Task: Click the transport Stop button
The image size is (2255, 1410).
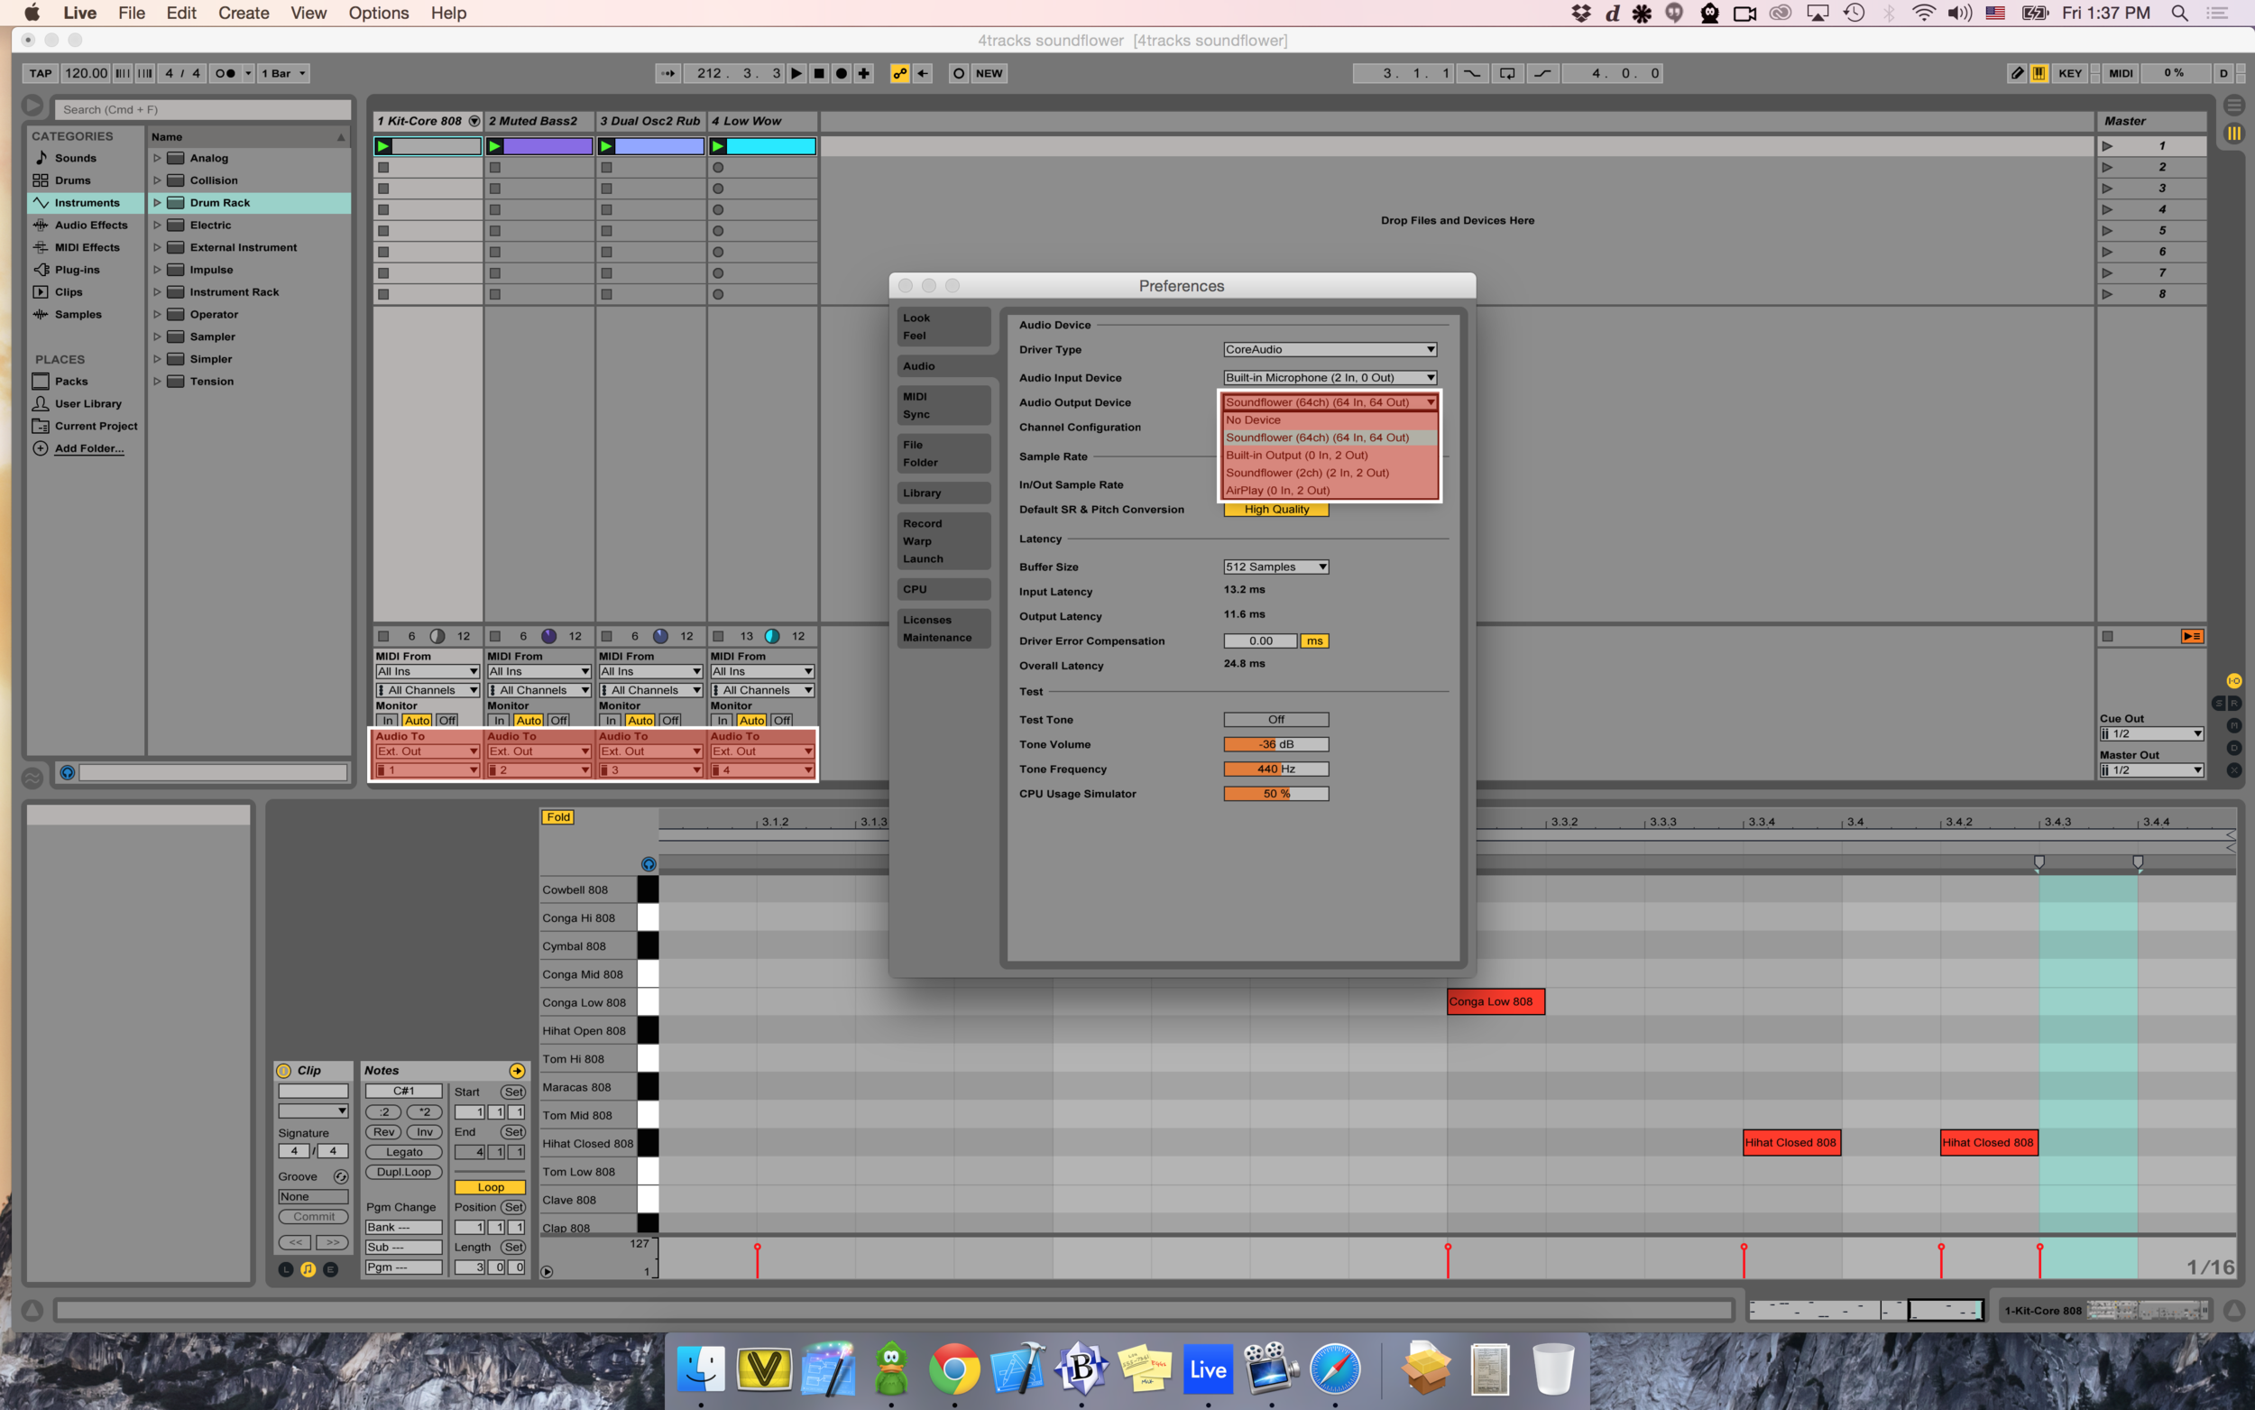Action: [x=818, y=73]
